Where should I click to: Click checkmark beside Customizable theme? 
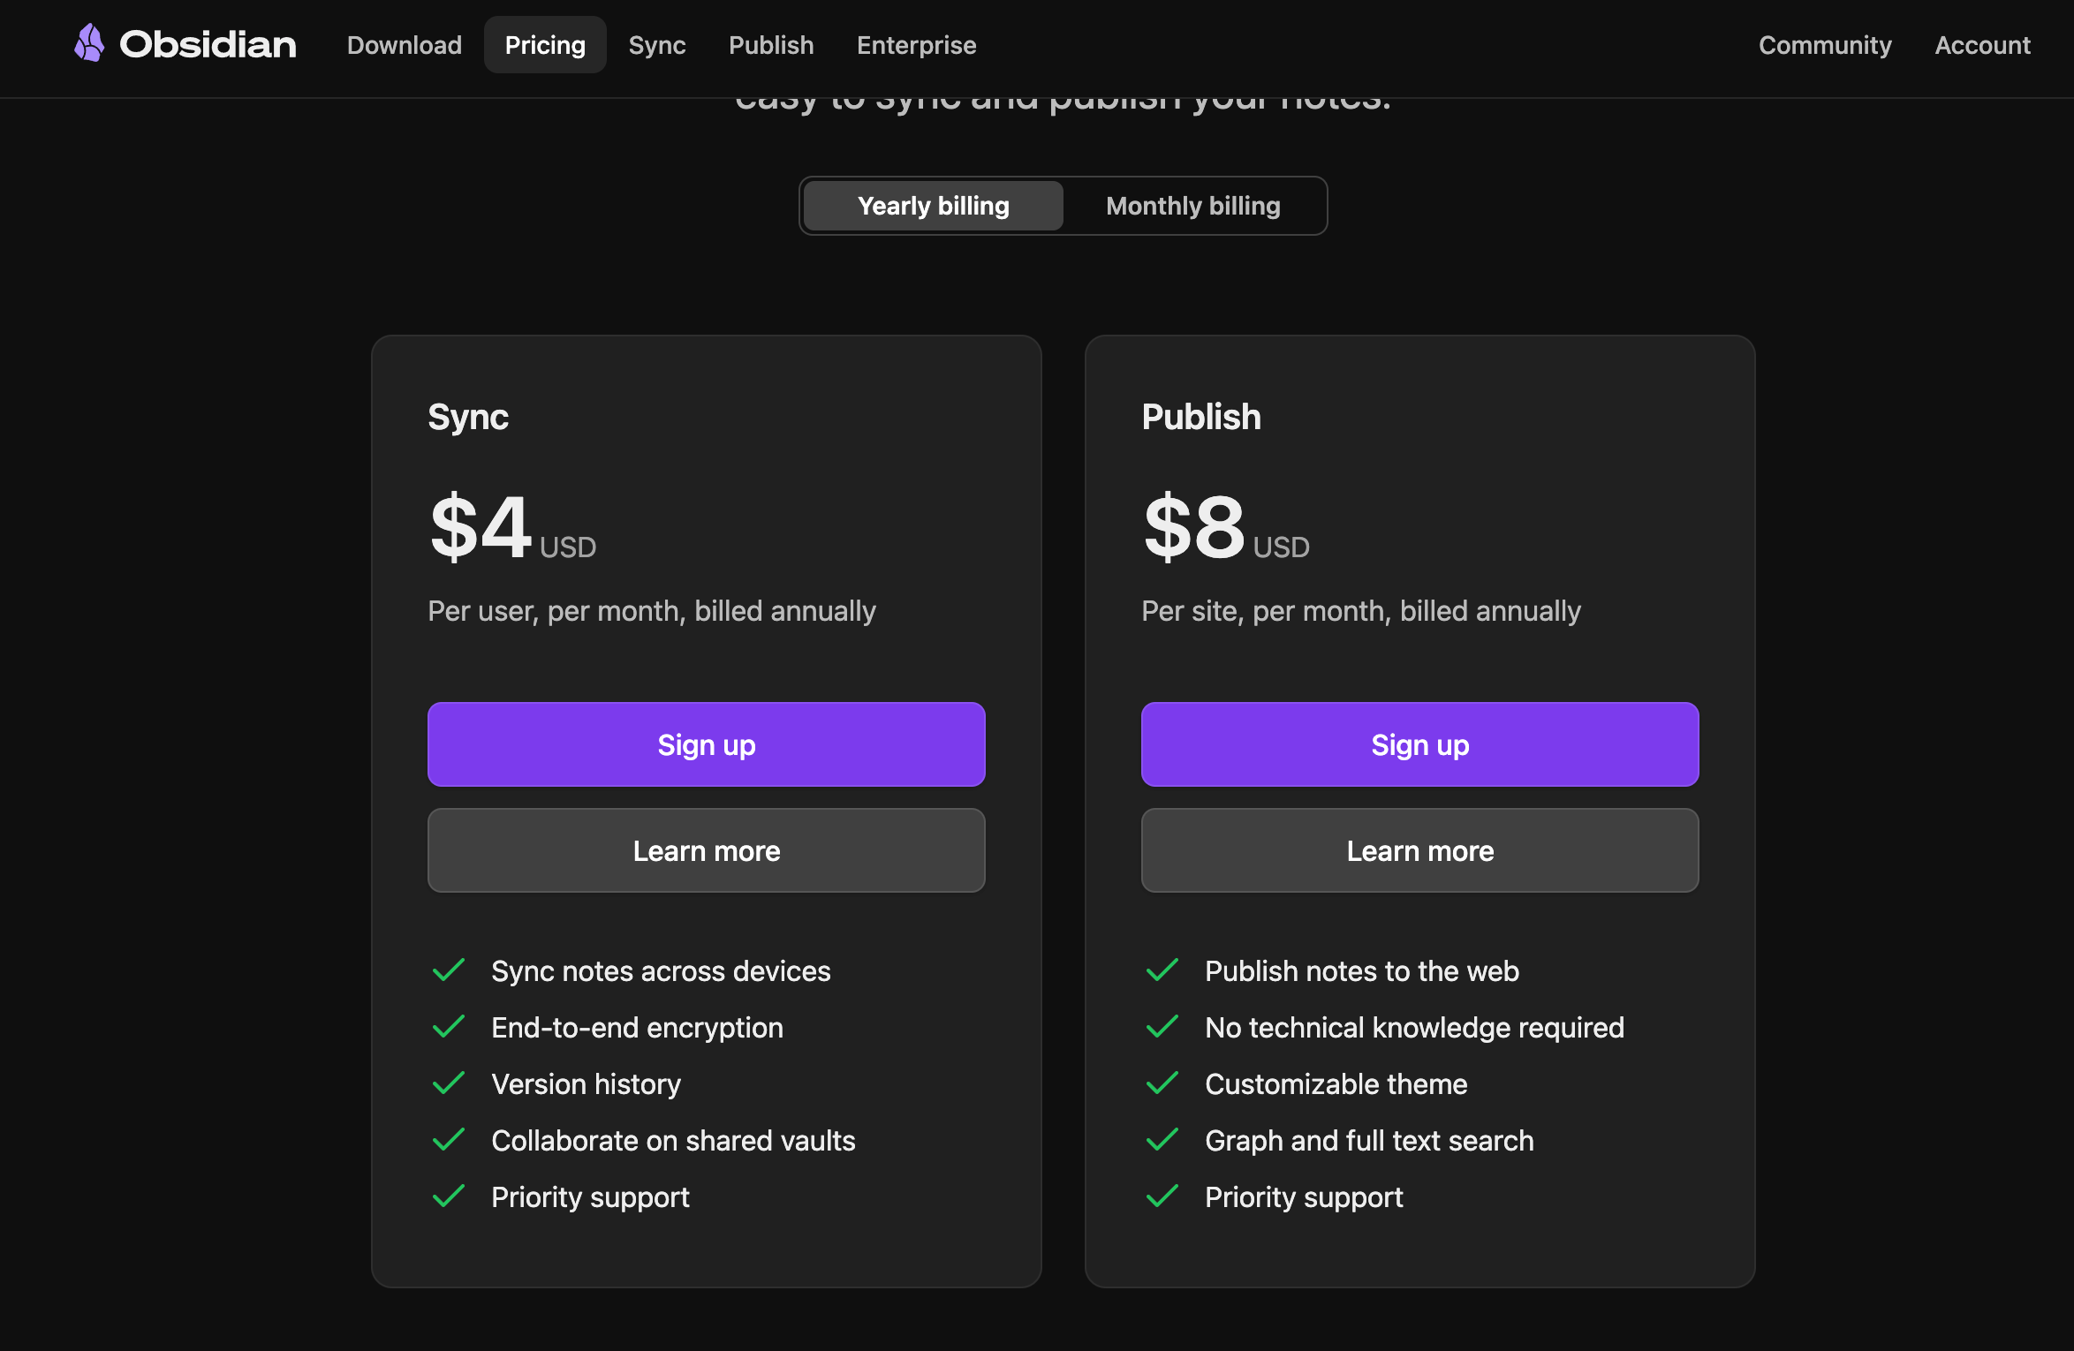pos(1162,1083)
